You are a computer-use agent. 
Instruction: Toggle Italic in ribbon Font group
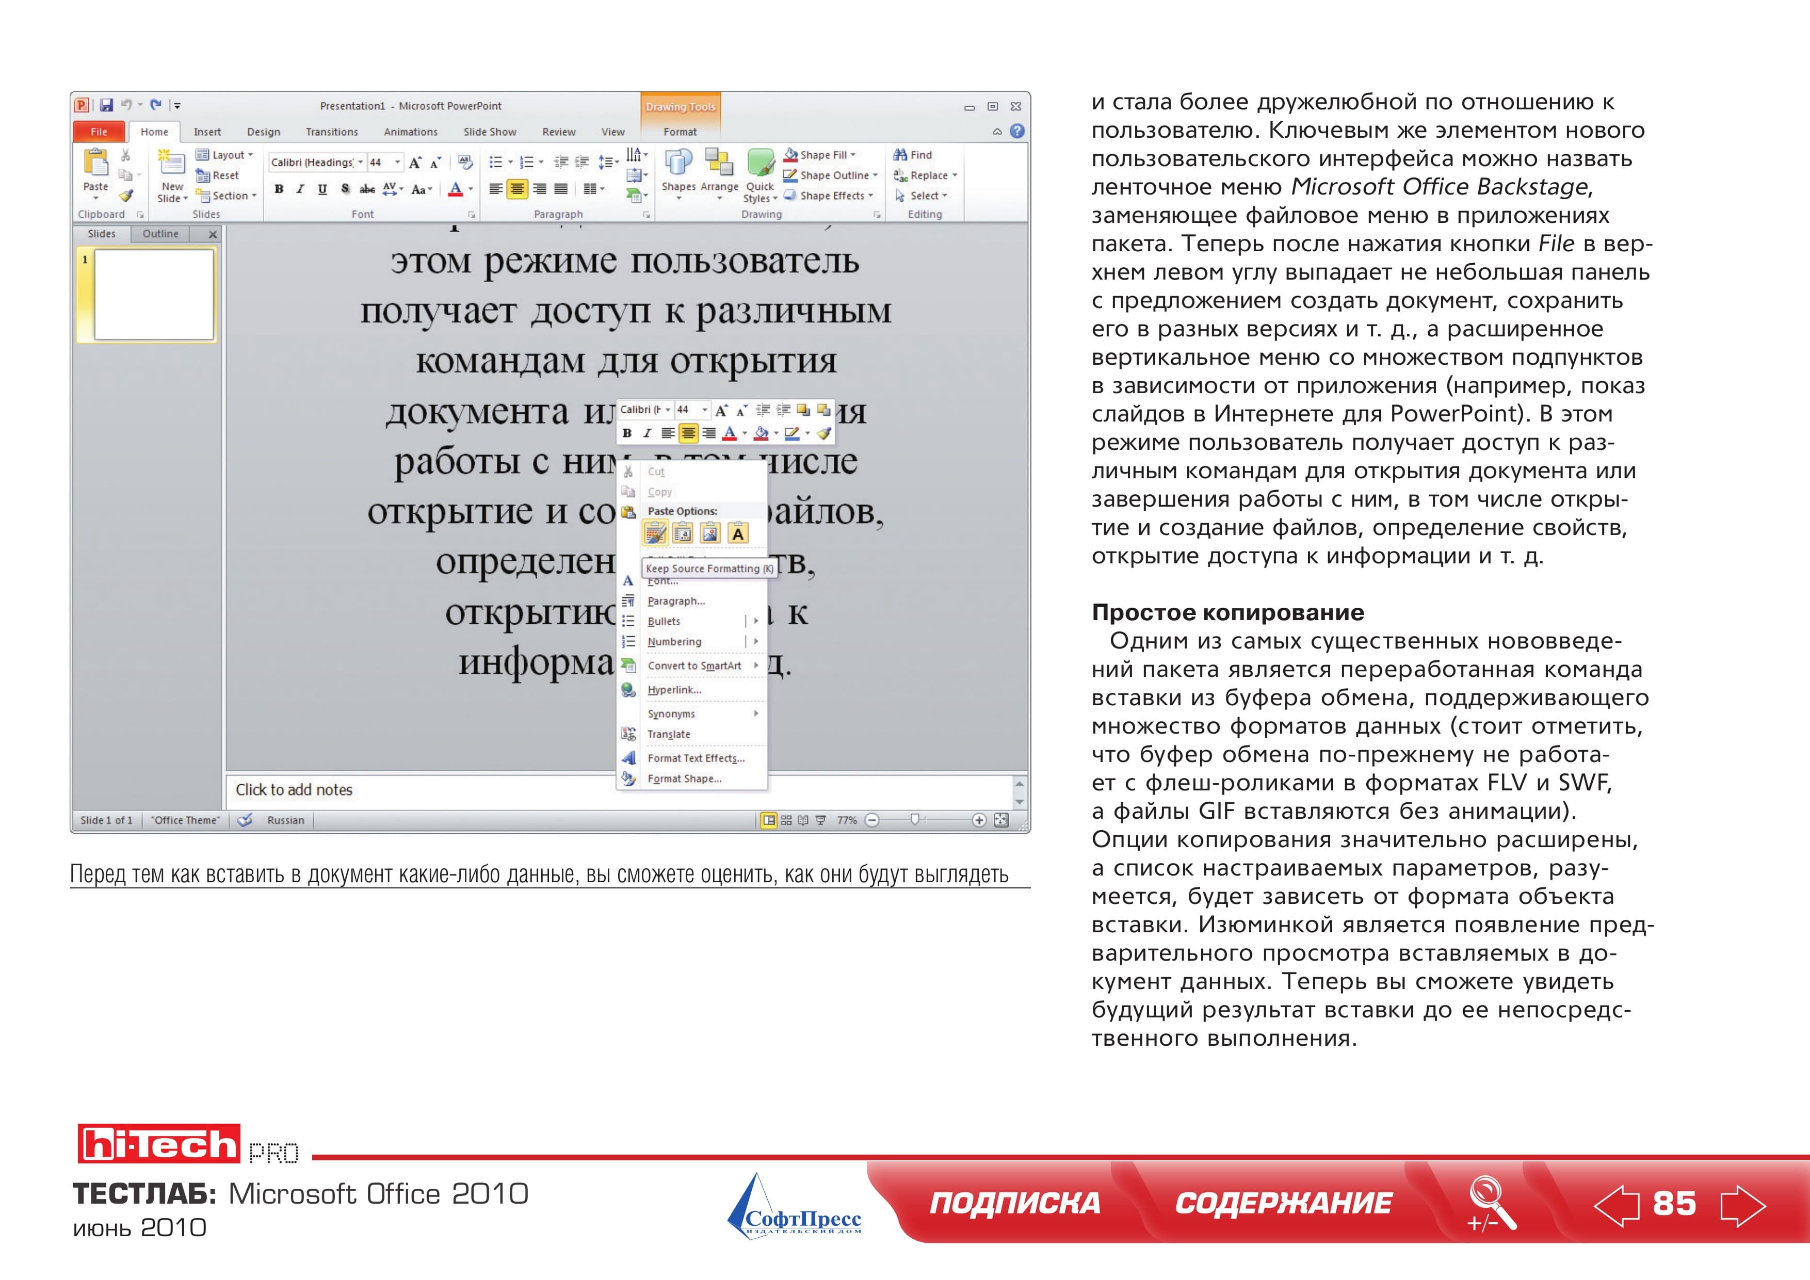coord(300,188)
